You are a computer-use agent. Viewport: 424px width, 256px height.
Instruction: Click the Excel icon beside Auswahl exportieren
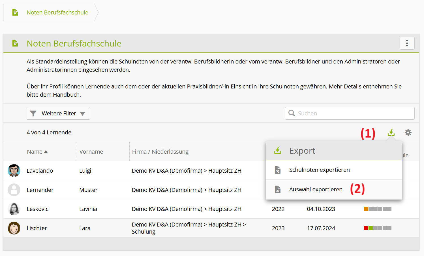pyautogui.click(x=278, y=189)
